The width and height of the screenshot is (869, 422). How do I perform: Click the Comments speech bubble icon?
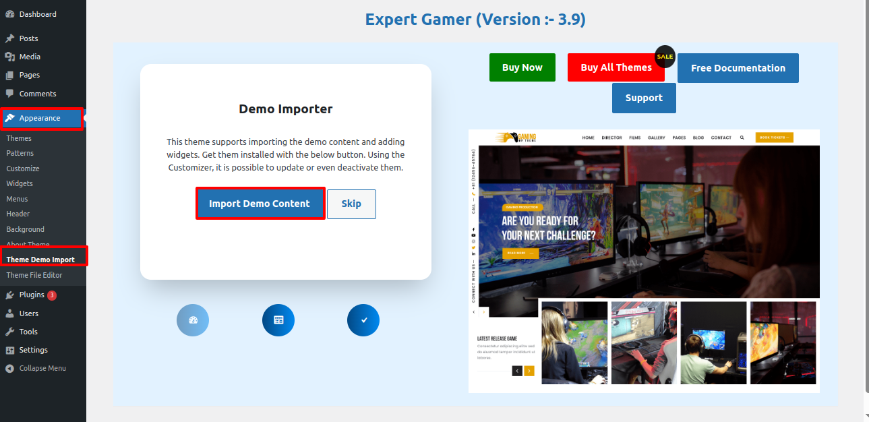(x=9, y=94)
